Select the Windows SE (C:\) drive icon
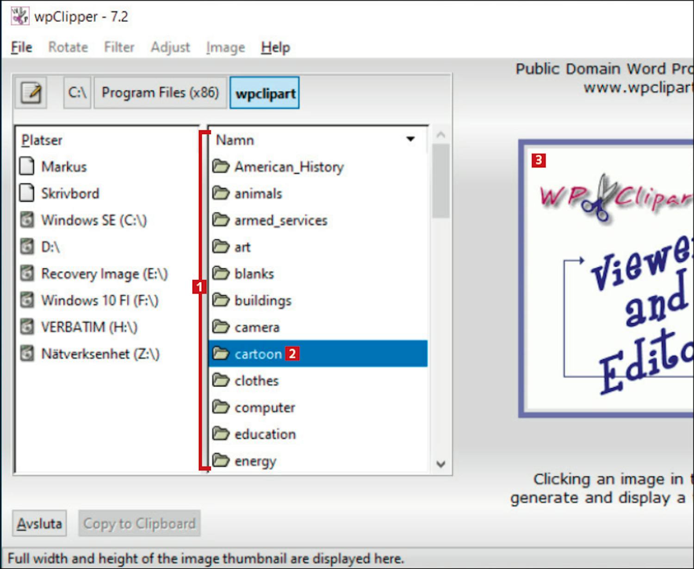Image resolution: width=694 pixels, height=569 pixels. tap(27, 220)
